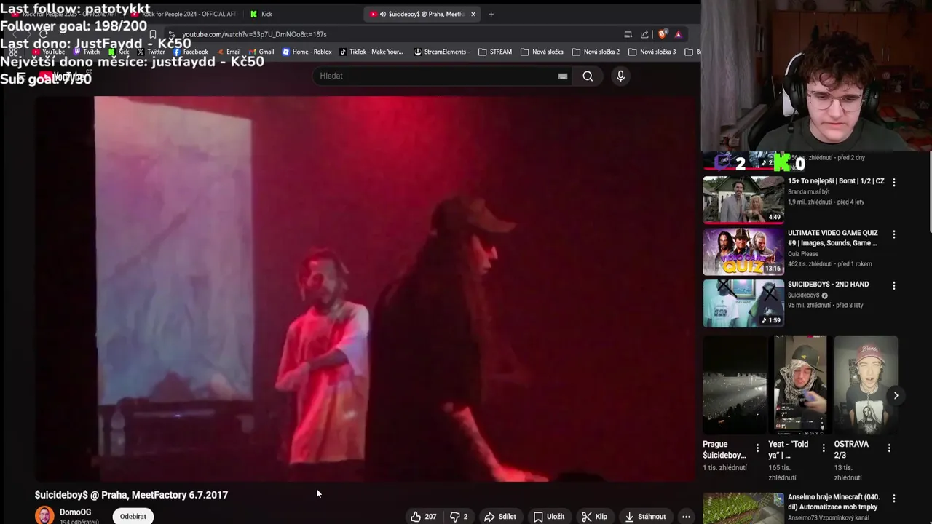Open Borat 15+ To nejlepší thumbnail
The image size is (932, 524).
coord(743,199)
